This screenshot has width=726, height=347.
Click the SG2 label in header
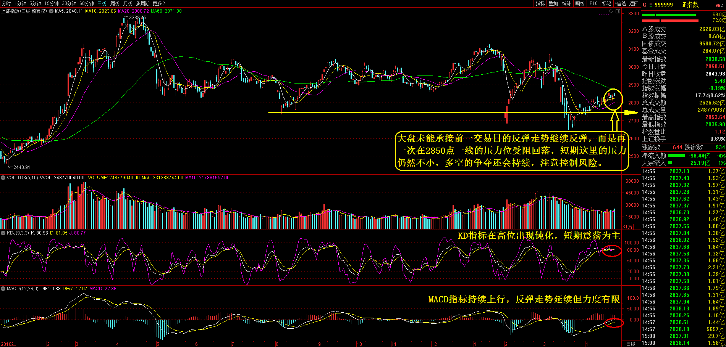click(719, 5)
